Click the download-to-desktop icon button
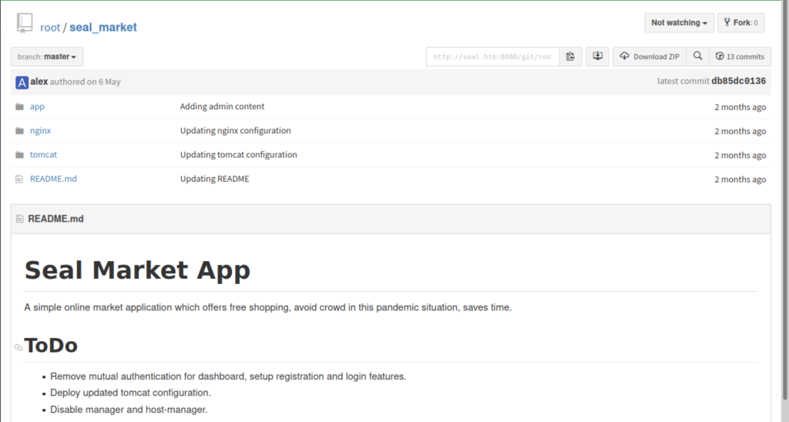 point(598,56)
